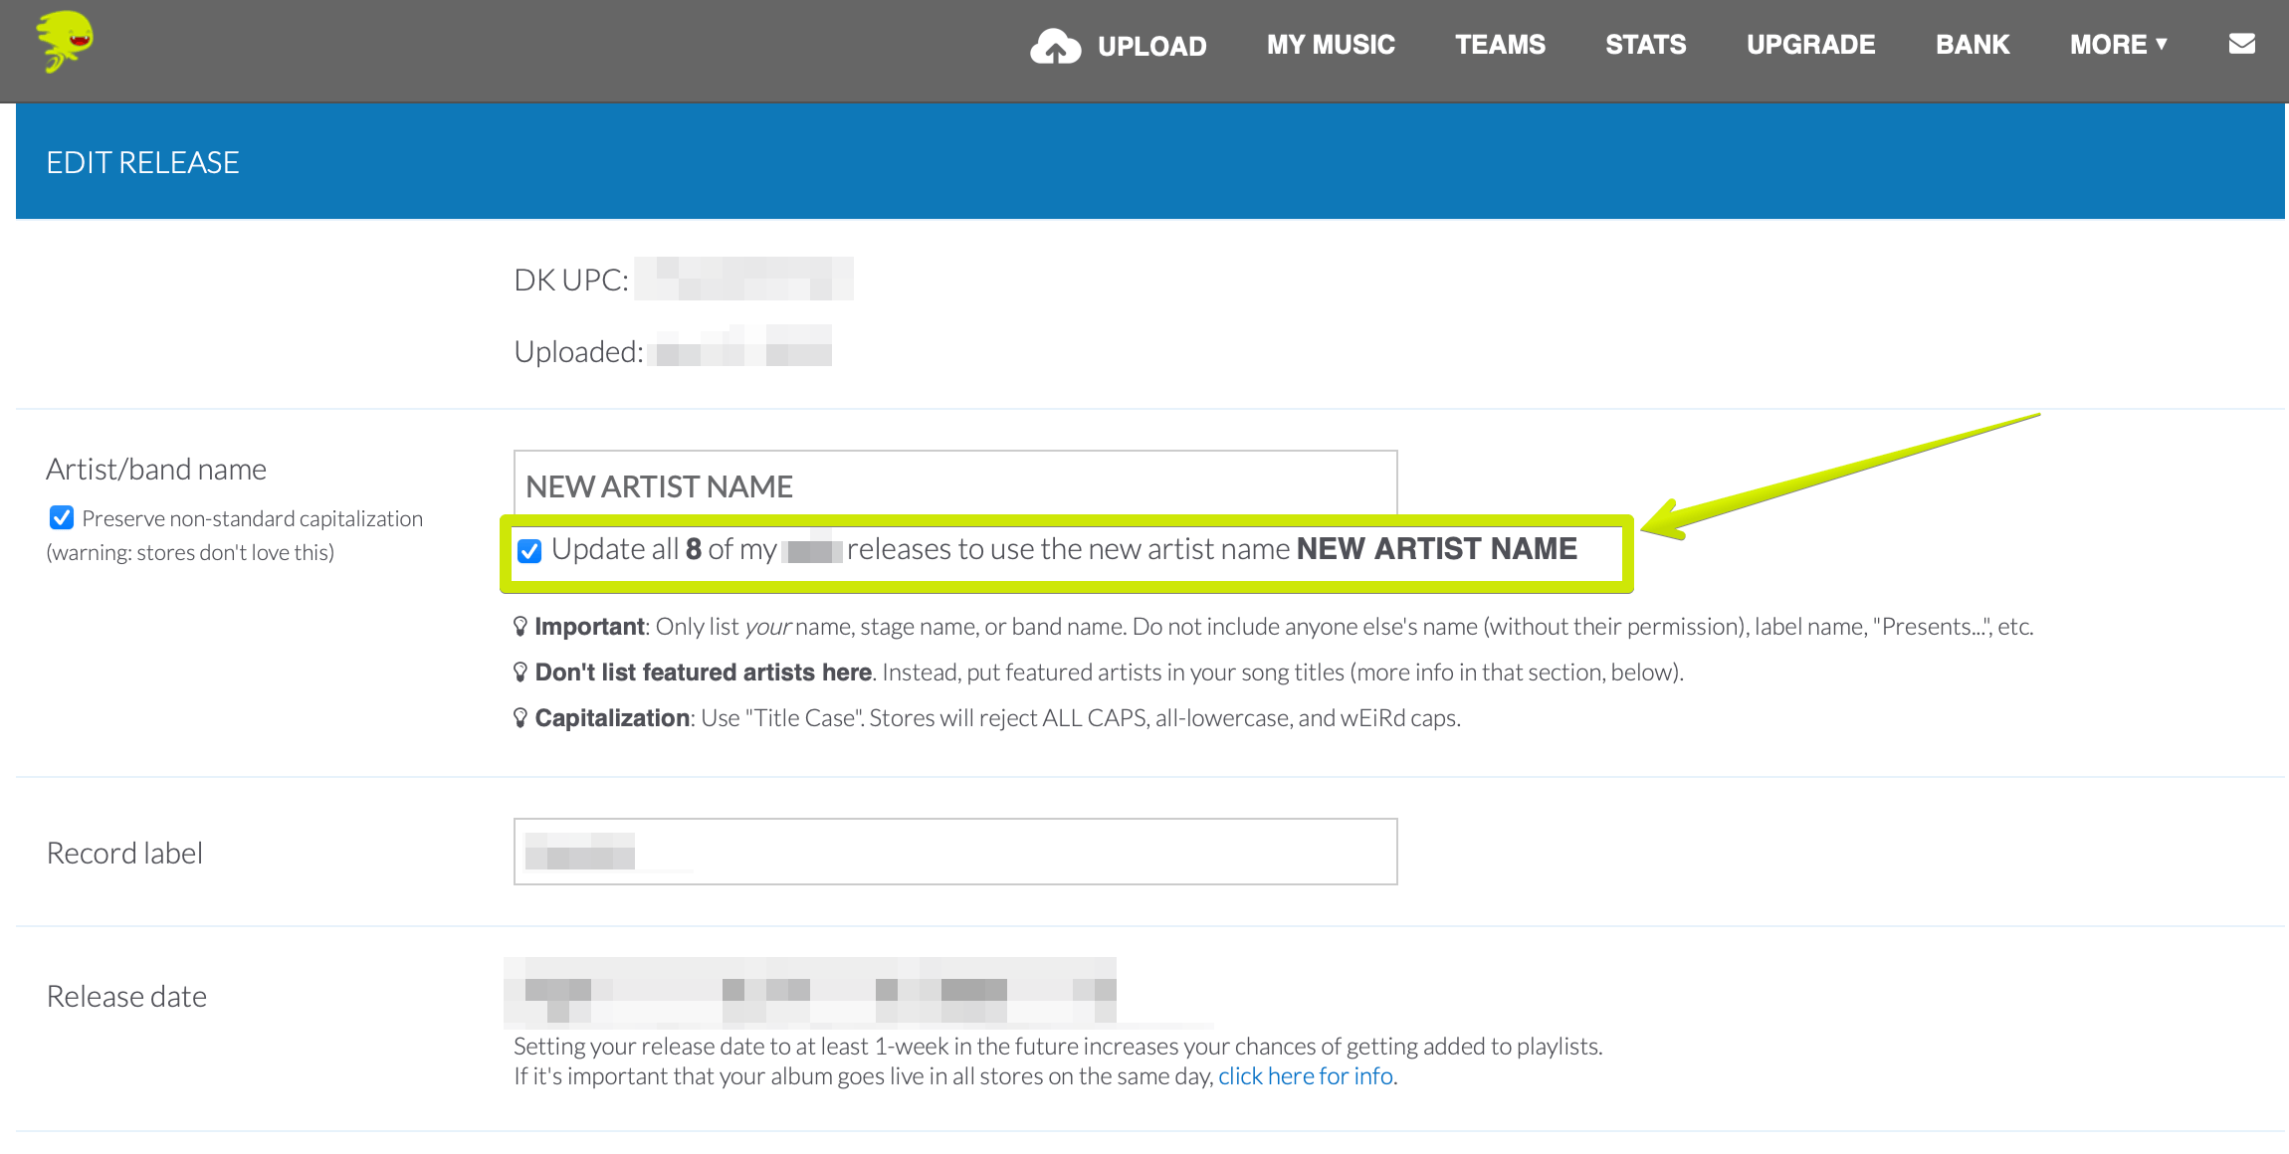
Task: Open the envelope messages icon
Action: tap(2241, 44)
